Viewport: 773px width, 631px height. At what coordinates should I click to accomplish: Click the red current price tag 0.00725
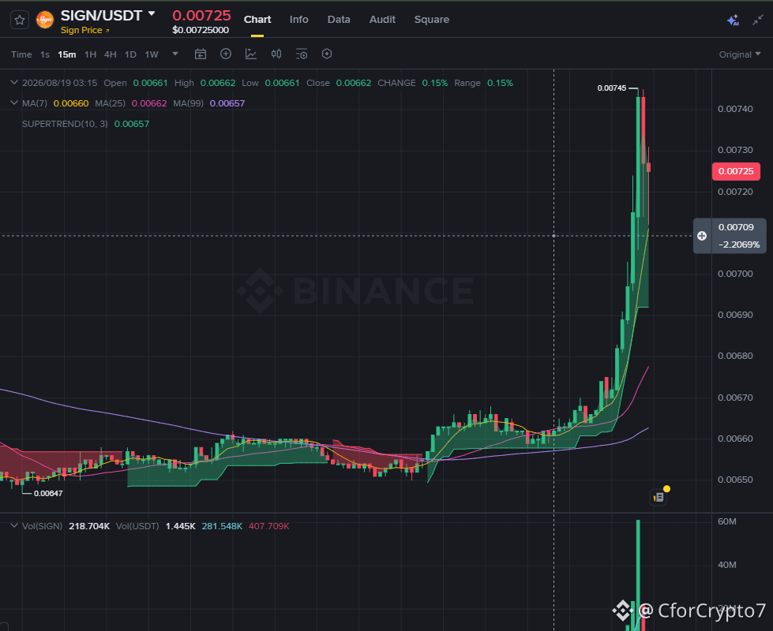tap(736, 171)
